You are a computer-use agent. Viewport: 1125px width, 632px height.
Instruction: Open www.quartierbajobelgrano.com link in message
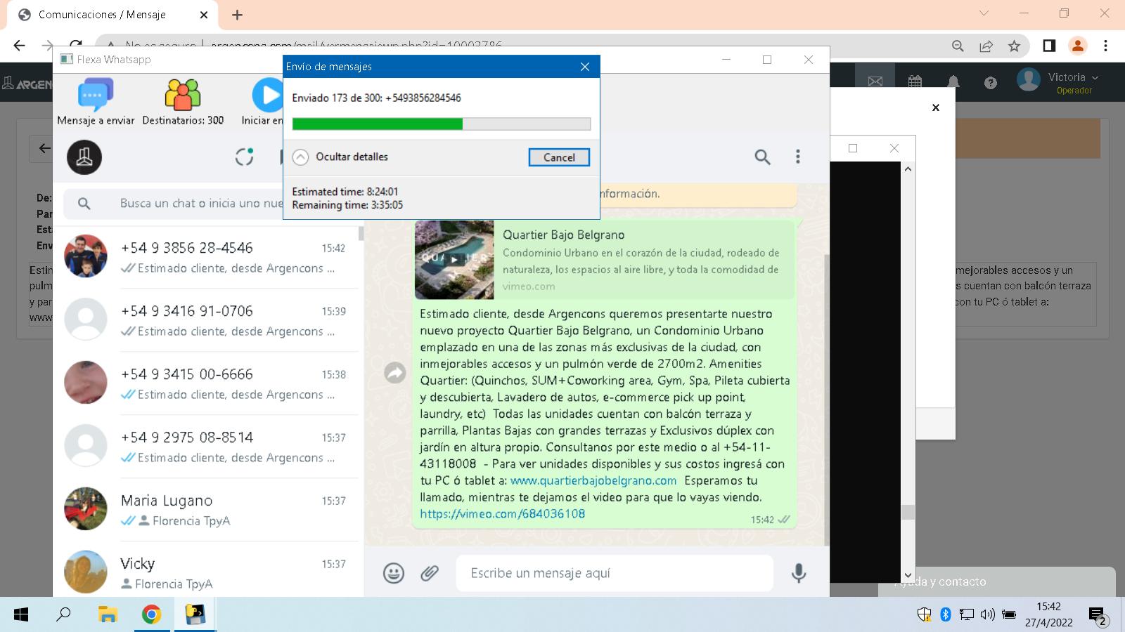(x=593, y=480)
